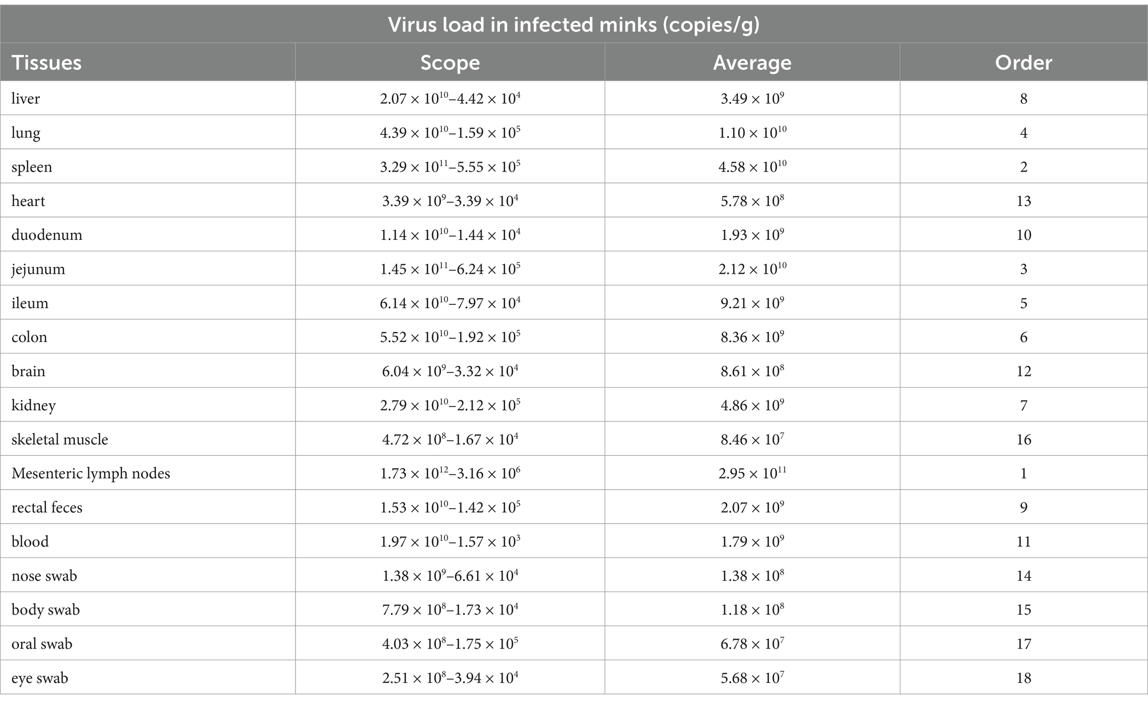This screenshot has height=704, width=1148.
Task: Select the Mesenteric lymph nodes cell
Action: coord(91,474)
